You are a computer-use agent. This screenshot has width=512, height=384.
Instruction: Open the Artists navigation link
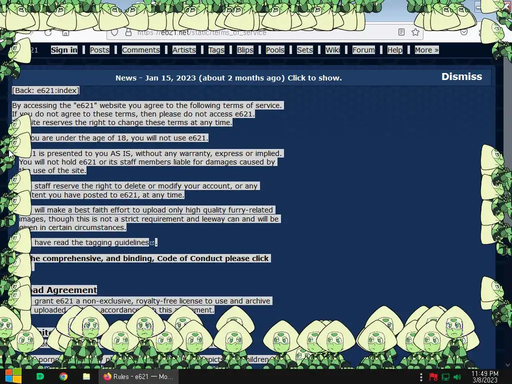pos(184,50)
